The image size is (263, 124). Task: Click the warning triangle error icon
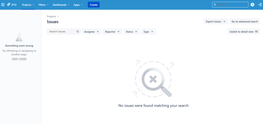coord(19,38)
